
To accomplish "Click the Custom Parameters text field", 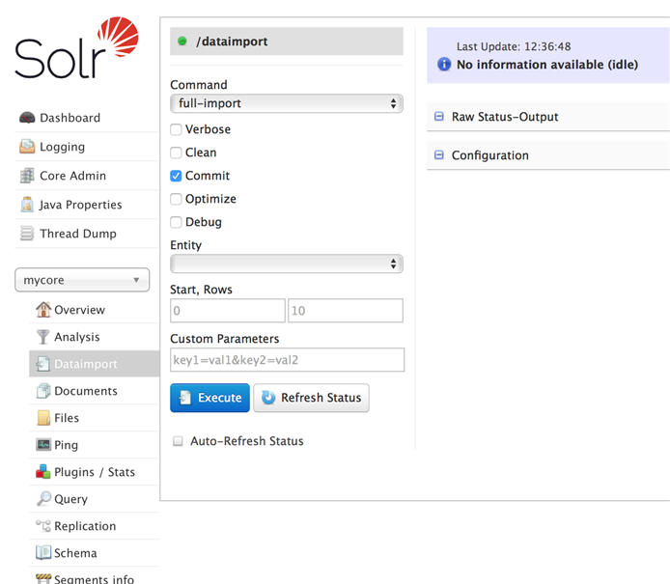I will pos(287,360).
